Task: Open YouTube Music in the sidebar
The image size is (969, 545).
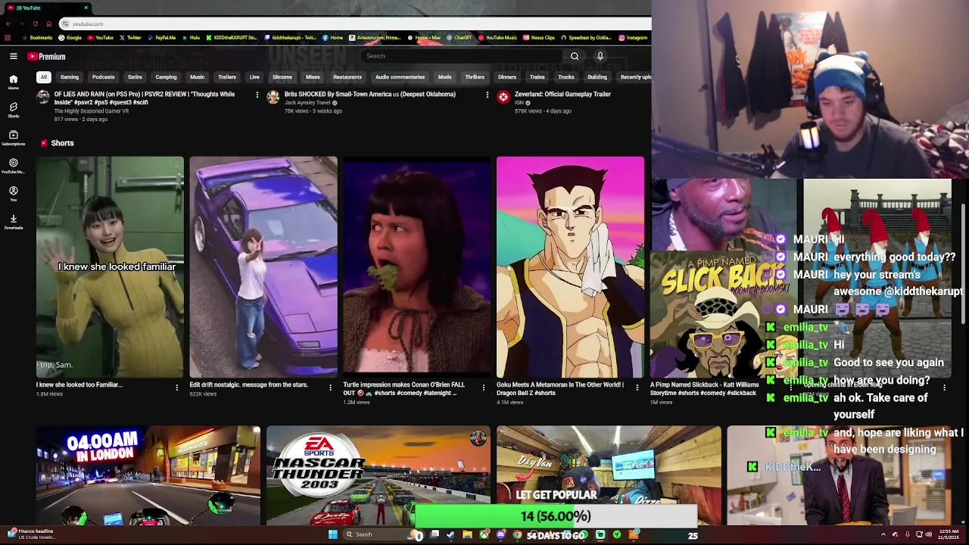Action: tap(13, 166)
